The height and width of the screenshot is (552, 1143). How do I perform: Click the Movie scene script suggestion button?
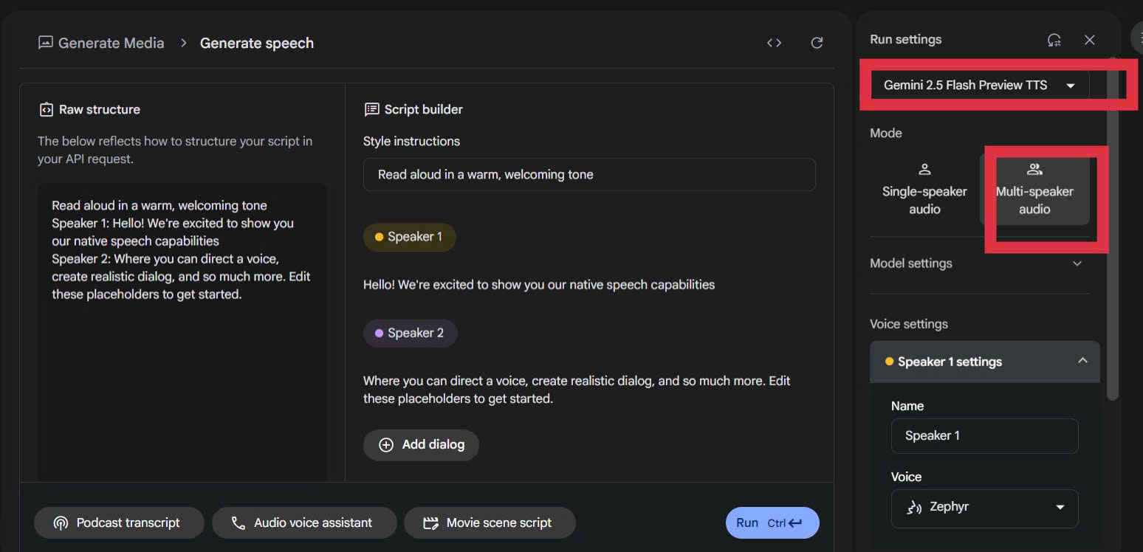point(490,522)
